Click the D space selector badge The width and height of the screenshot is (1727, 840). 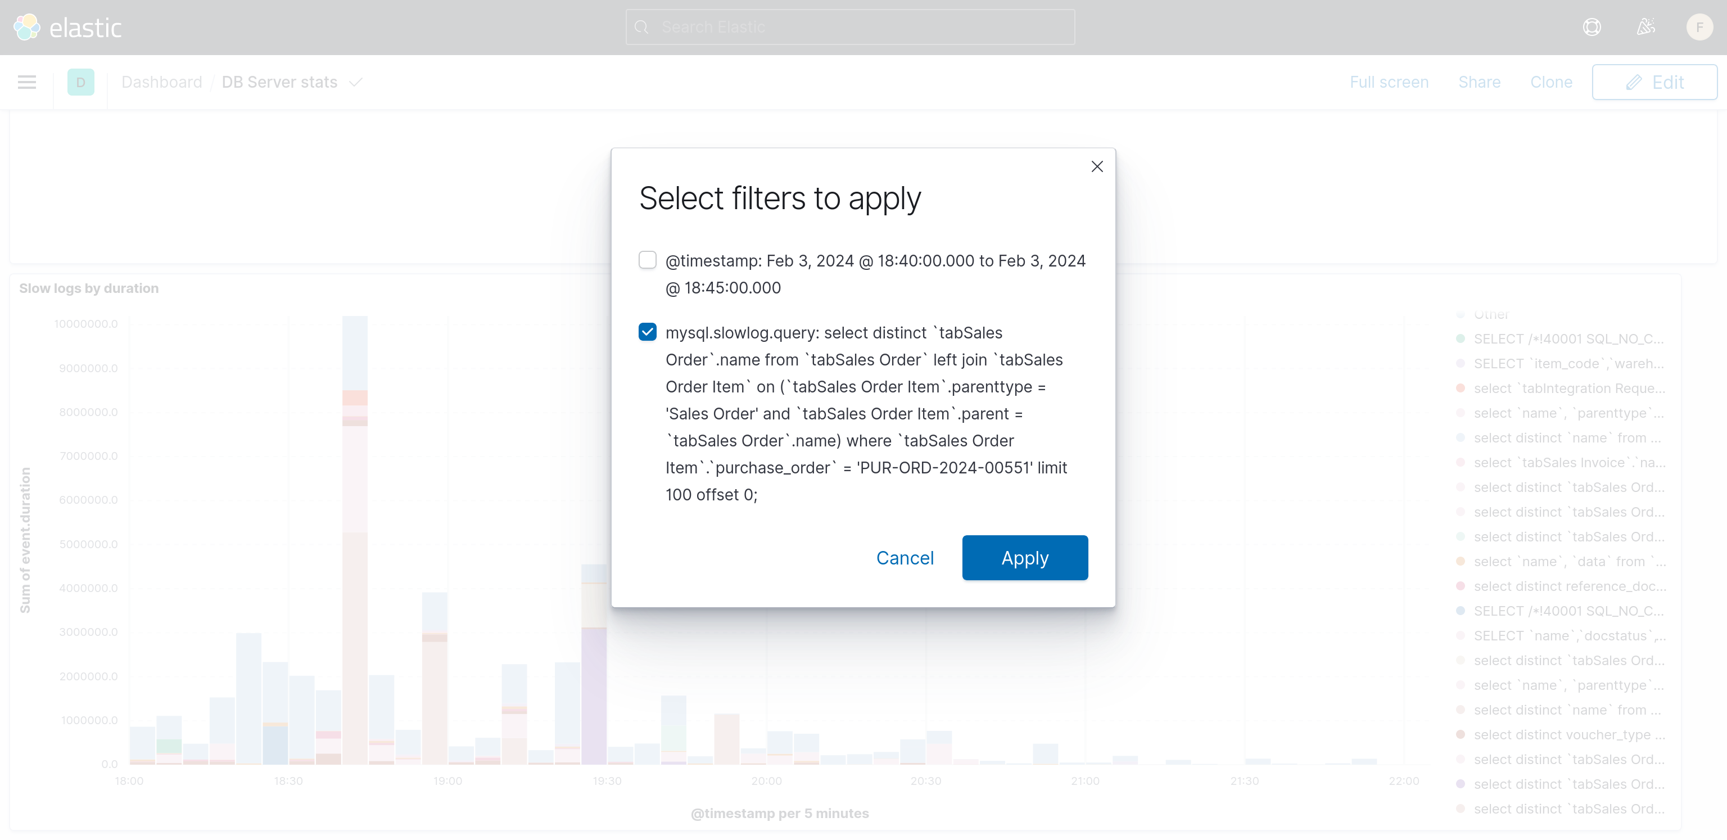[x=80, y=82]
